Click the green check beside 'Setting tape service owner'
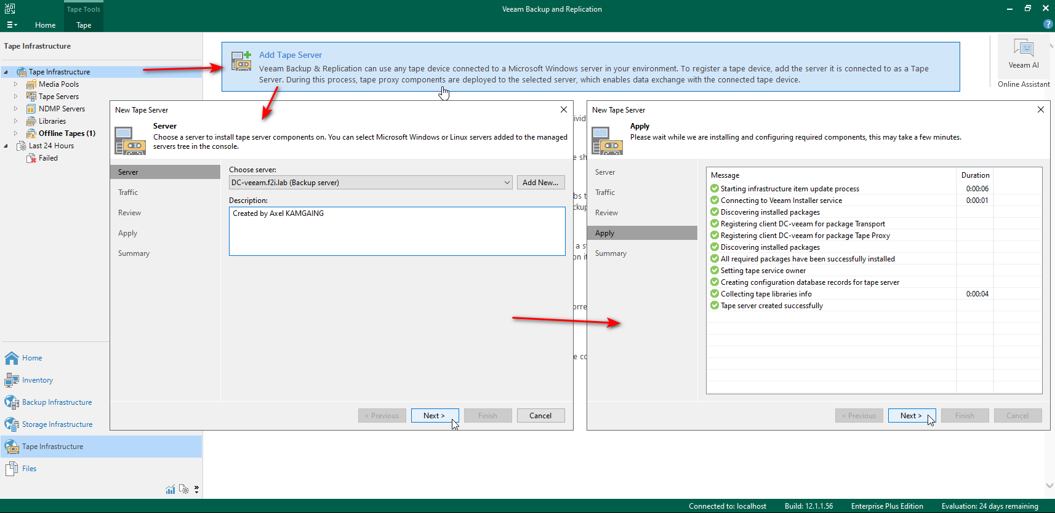 tap(715, 271)
